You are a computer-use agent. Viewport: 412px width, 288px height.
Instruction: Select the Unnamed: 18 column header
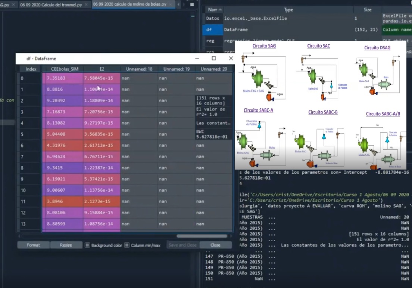(x=139, y=69)
